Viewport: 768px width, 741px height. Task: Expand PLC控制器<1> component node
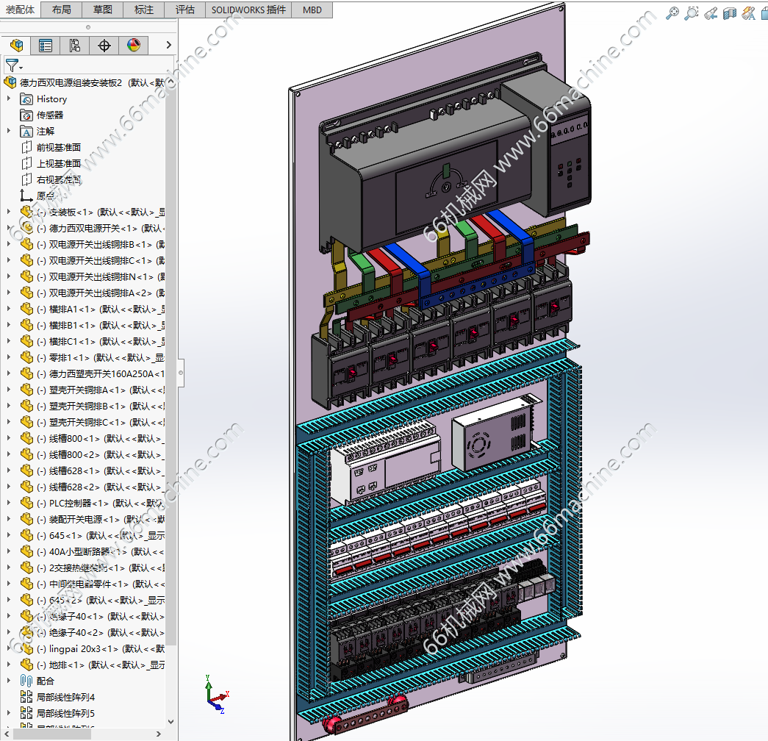pos(9,504)
